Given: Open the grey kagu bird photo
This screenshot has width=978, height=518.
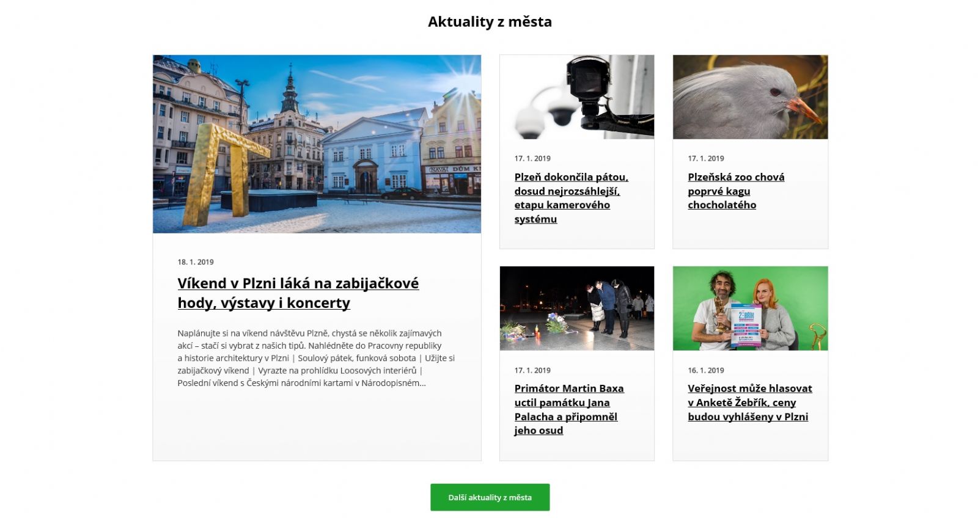Looking at the screenshot, I should tap(751, 97).
